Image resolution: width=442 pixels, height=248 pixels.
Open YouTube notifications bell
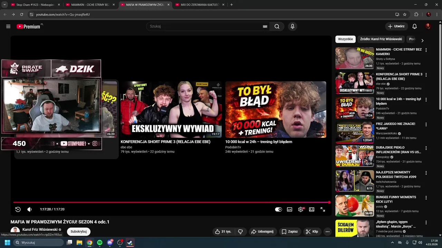415,27
